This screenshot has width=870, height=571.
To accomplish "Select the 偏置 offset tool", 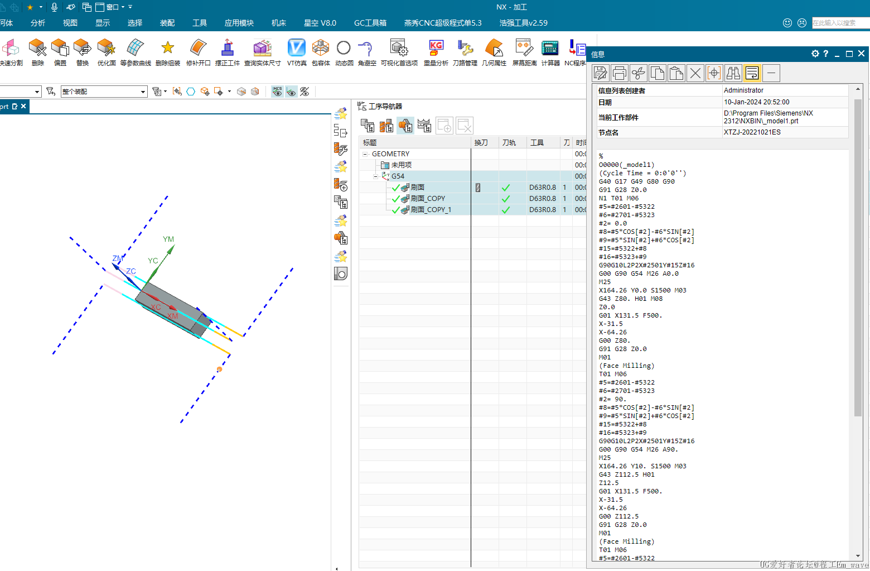I will click(x=60, y=52).
